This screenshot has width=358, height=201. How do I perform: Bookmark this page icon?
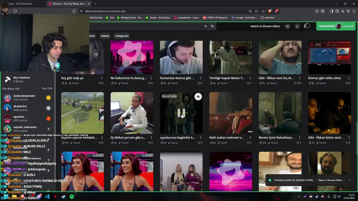point(74,11)
